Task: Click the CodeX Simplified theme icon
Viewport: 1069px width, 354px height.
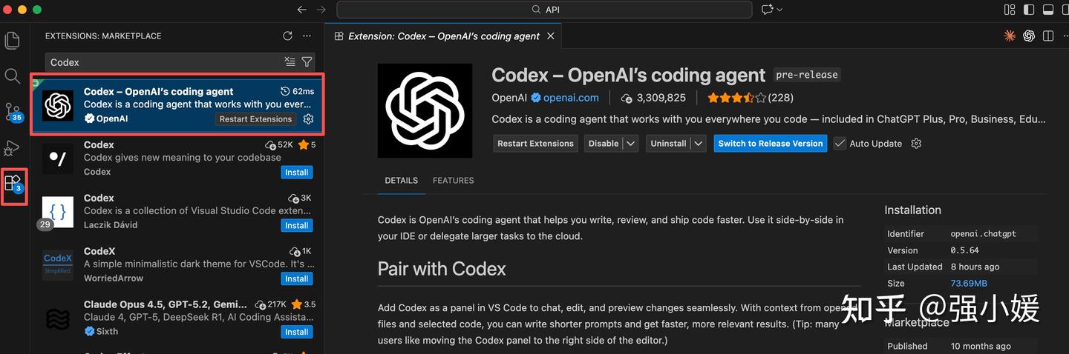Action: (x=58, y=265)
